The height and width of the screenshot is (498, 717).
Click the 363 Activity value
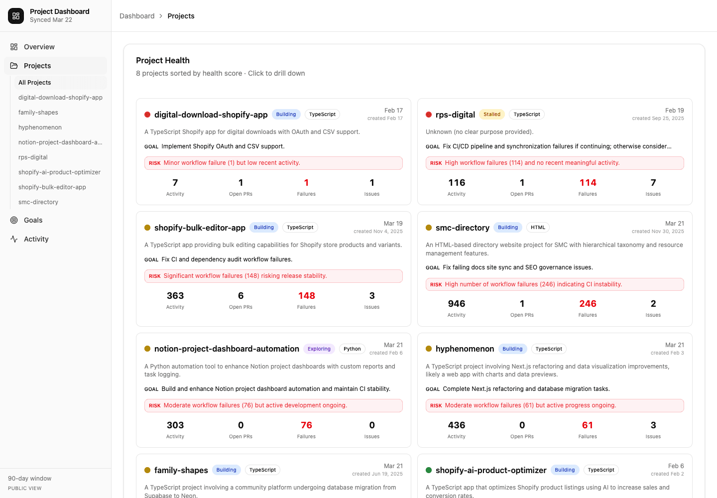coord(175,296)
